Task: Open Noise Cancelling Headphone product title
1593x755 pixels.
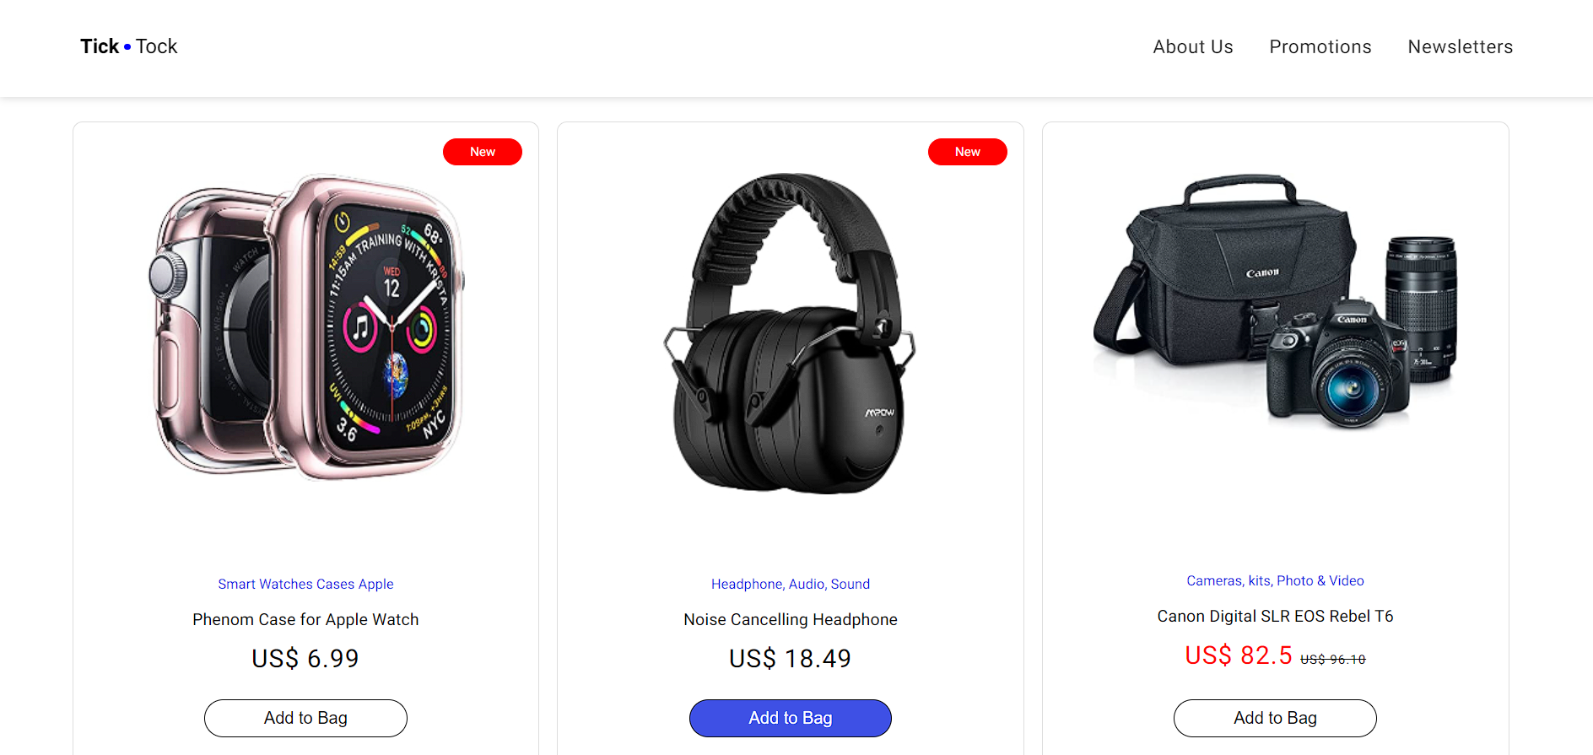Action: point(791,619)
